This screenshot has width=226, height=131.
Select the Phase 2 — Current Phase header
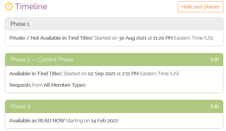[x=42, y=60]
